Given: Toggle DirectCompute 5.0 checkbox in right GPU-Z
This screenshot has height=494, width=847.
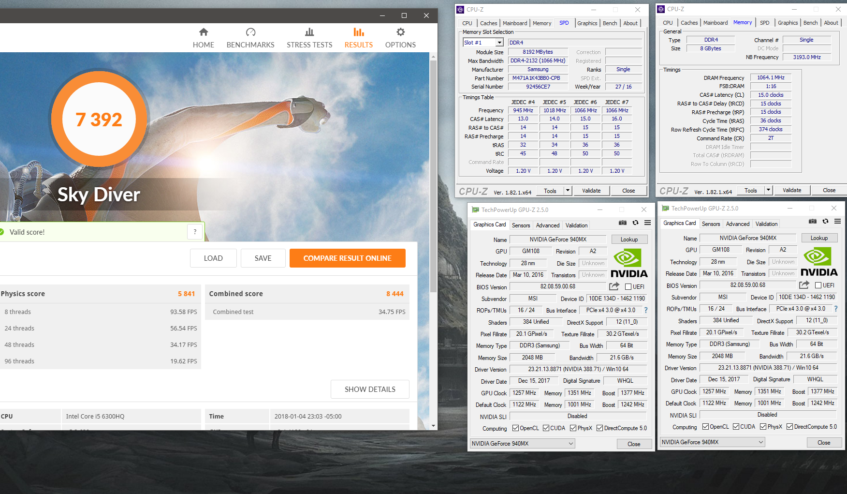Looking at the screenshot, I should (789, 427).
